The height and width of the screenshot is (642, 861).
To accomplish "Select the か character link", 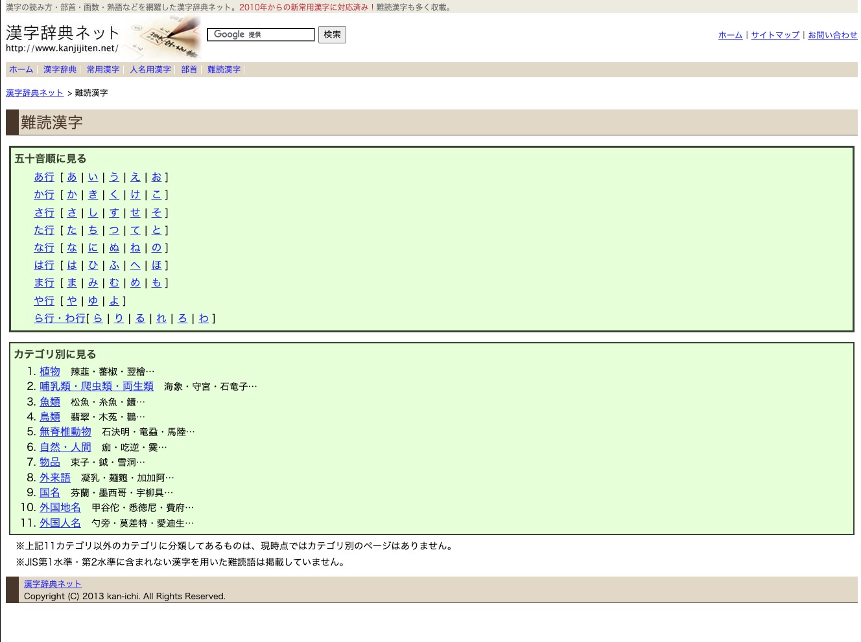I will coord(72,194).
